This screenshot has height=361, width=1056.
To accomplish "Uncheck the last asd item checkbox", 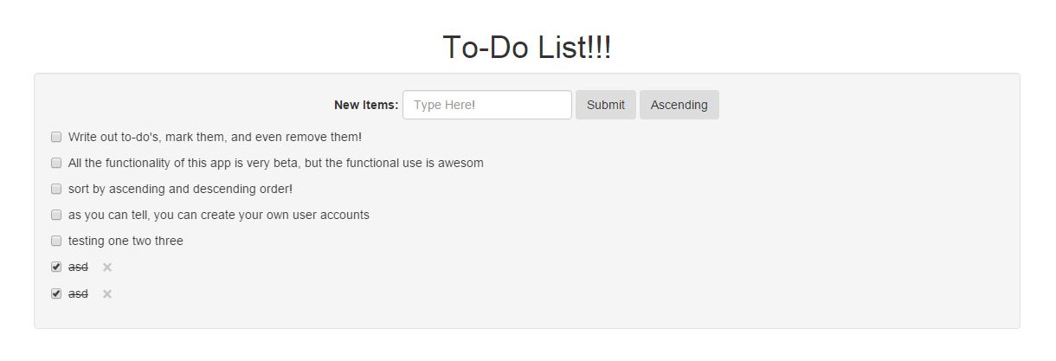I will point(56,293).
